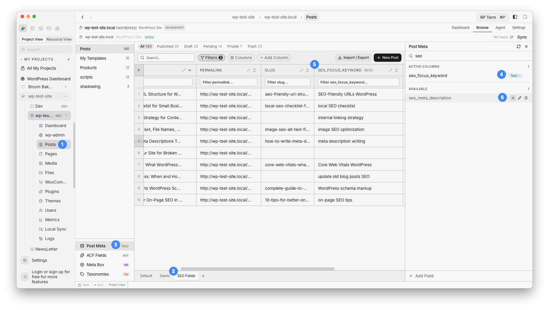Image resolution: width=549 pixels, height=310 pixels.
Task: Click the Sync button
Action: click(x=522, y=37)
